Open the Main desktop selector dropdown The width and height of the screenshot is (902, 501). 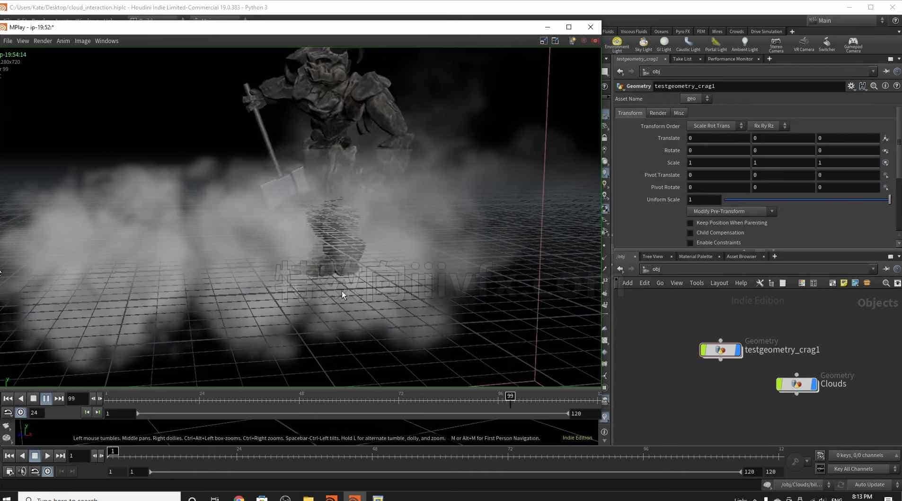(846, 20)
